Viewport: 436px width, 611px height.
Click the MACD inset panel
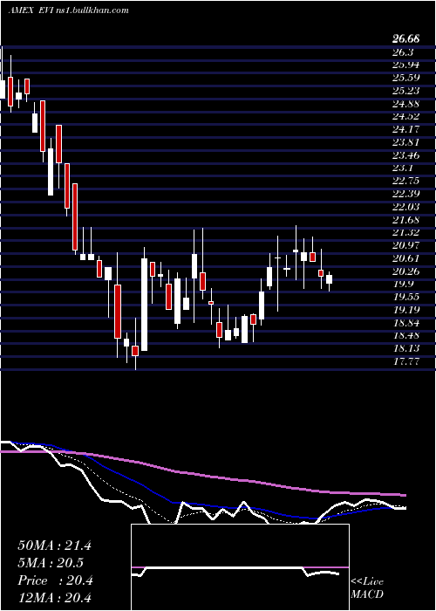point(240,567)
